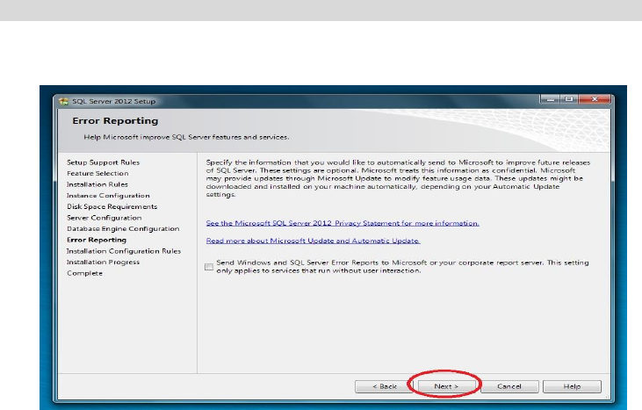Click the 'Specify the information' description paragraph
The width and height of the screenshot is (642, 410).
pyautogui.click(x=398, y=178)
